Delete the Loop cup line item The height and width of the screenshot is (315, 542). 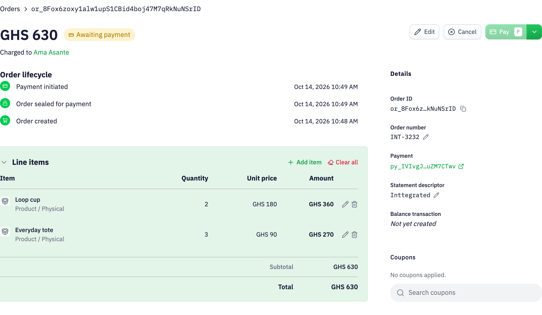pyautogui.click(x=354, y=204)
